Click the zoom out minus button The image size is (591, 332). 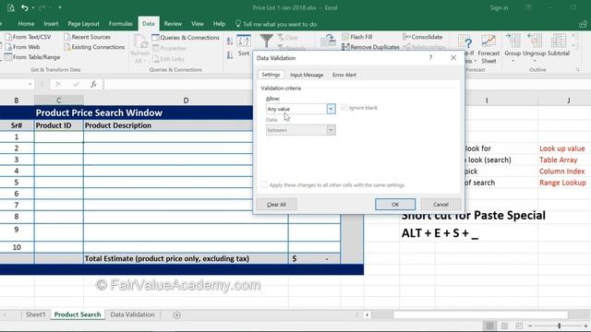pyautogui.click(x=530, y=326)
